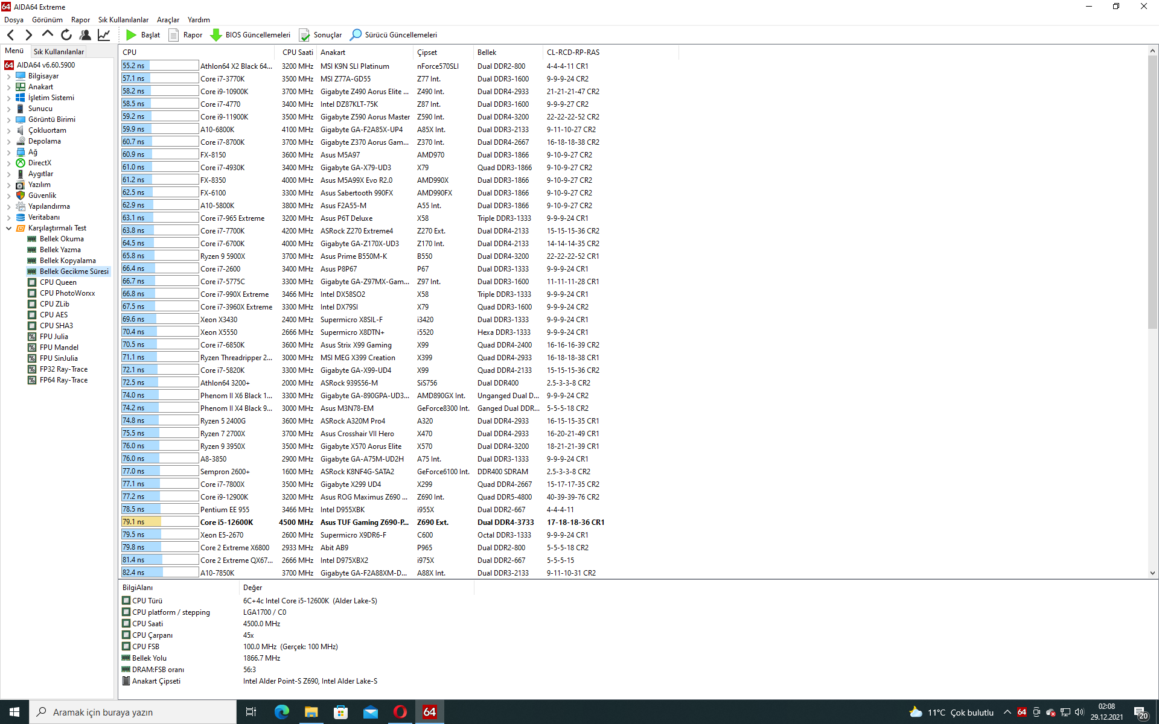1159x724 pixels.
Task: Select Bellek Yazma benchmark
Action: coord(60,250)
